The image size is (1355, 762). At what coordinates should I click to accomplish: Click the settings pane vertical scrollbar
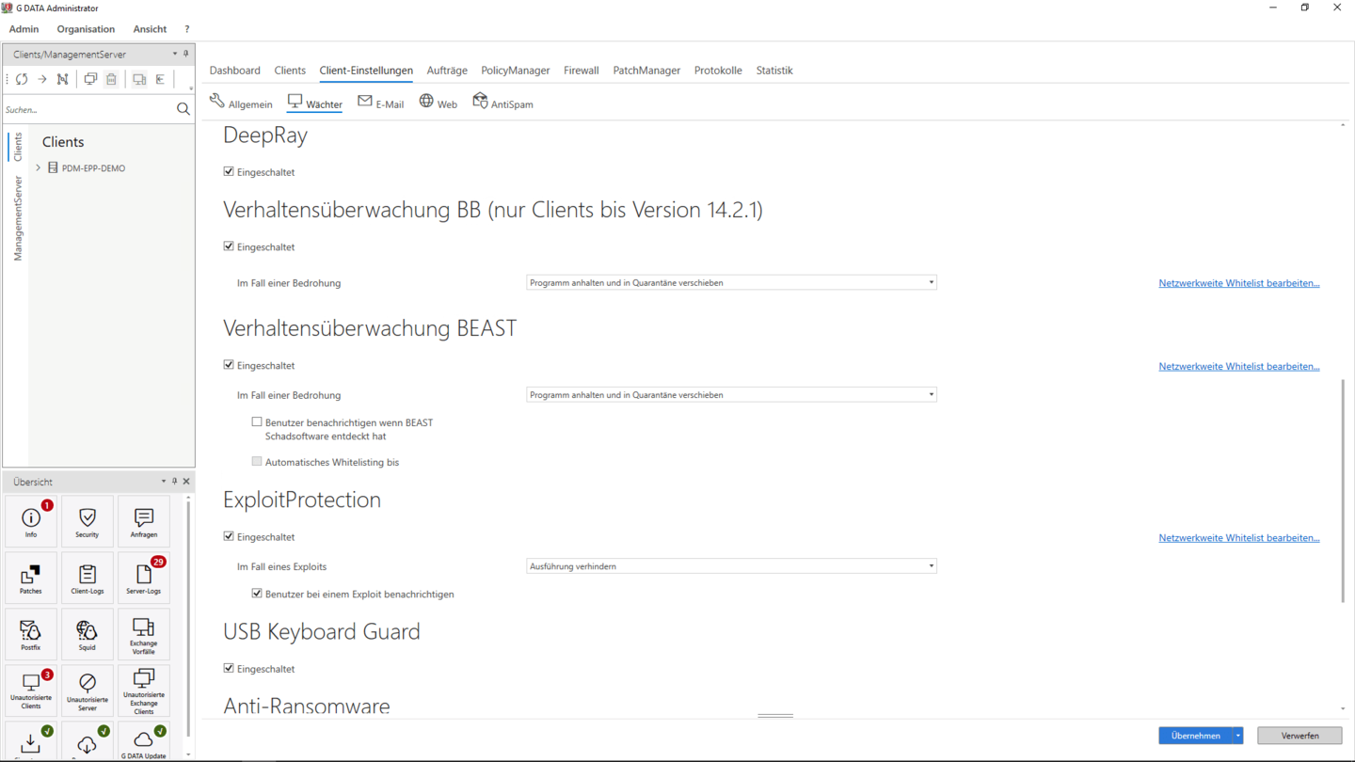coord(1343,490)
